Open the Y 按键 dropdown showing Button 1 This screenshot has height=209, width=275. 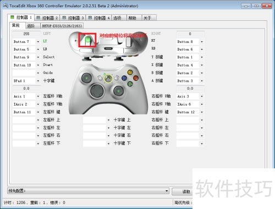click(190, 57)
